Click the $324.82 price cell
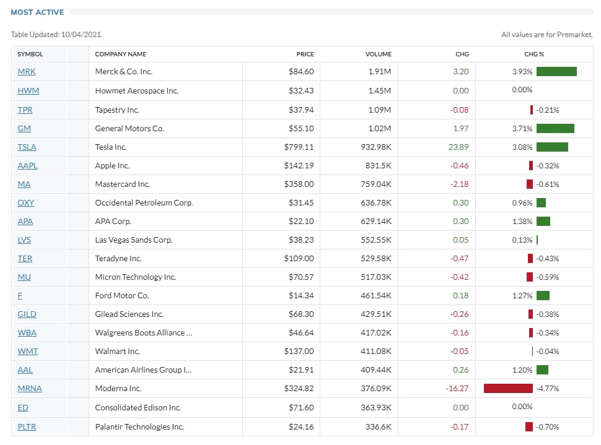Viewport: 601px width, 445px height. click(x=299, y=389)
